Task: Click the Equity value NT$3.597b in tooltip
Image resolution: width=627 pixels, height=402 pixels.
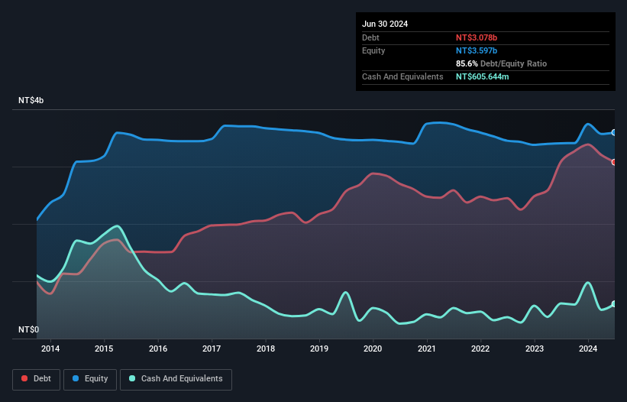Action: point(477,50)
